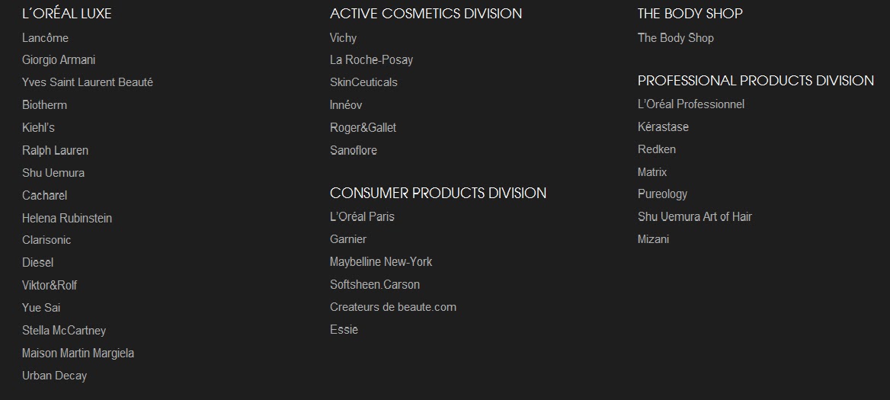Viewport: 890px width, 400px height.
Task: Click the L'Oréal Paris link
Action: tap(362, 216)
